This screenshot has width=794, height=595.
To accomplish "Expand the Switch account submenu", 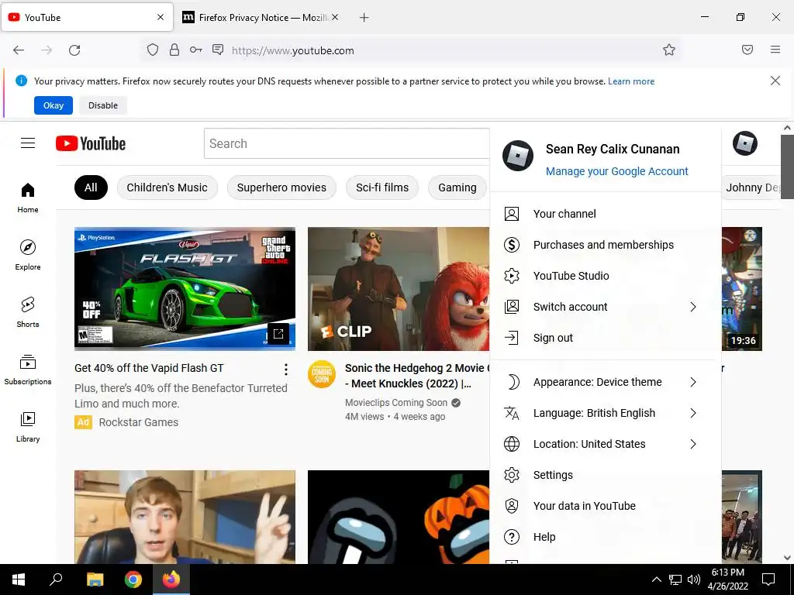I will tap(693, 307).
